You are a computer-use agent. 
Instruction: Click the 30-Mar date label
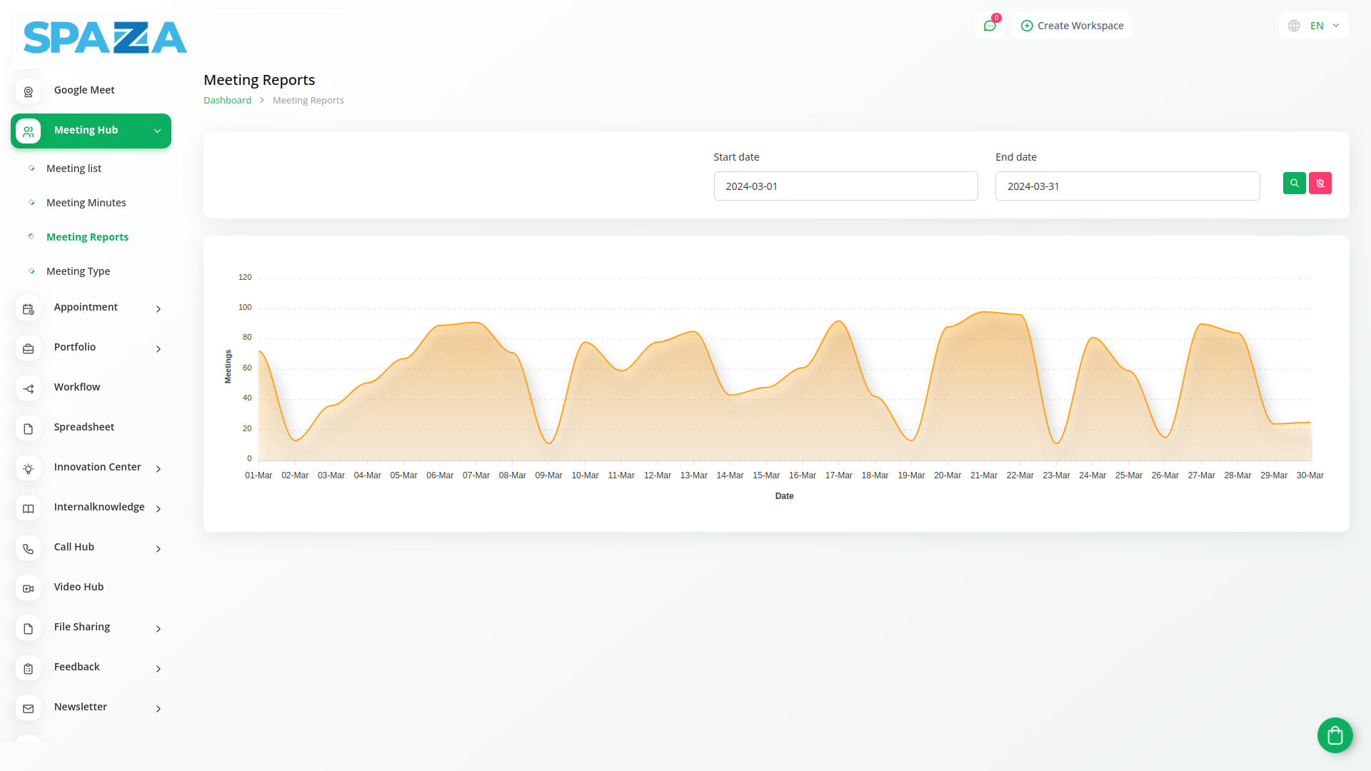(1310, 475)
